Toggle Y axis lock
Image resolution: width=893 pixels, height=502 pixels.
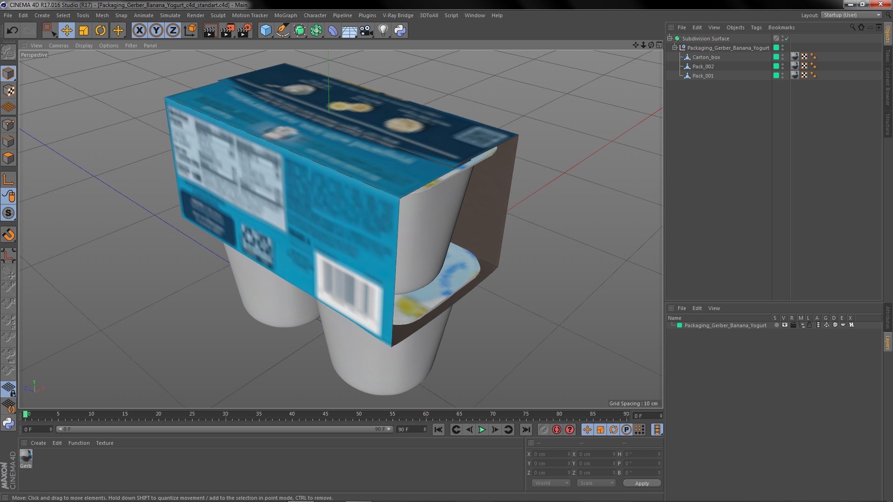pyautogui.click(x=156, y=31)
